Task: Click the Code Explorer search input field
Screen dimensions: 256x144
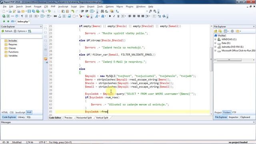Action: (21, 36)
